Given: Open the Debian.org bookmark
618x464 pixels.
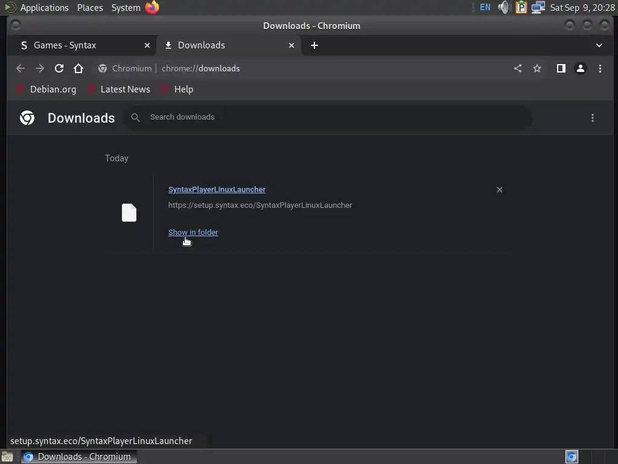Looking at the screenshot, I should click(46, 89).
